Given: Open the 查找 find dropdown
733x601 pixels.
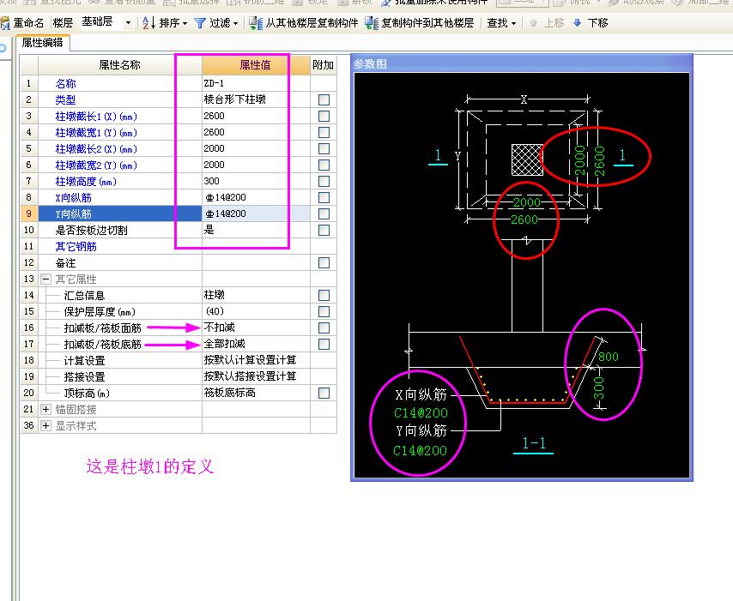Looking at the screenshot, I should pos(501,23).
